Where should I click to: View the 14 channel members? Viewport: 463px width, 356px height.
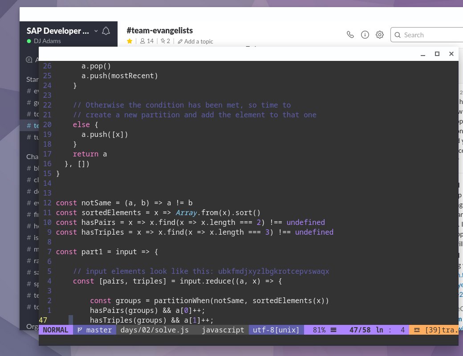point(146,41)
